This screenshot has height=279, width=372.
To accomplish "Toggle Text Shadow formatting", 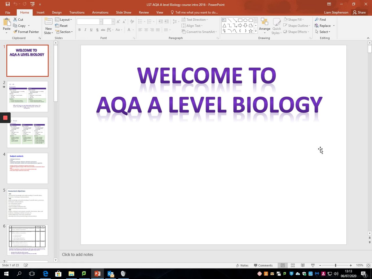I will 97,30.
